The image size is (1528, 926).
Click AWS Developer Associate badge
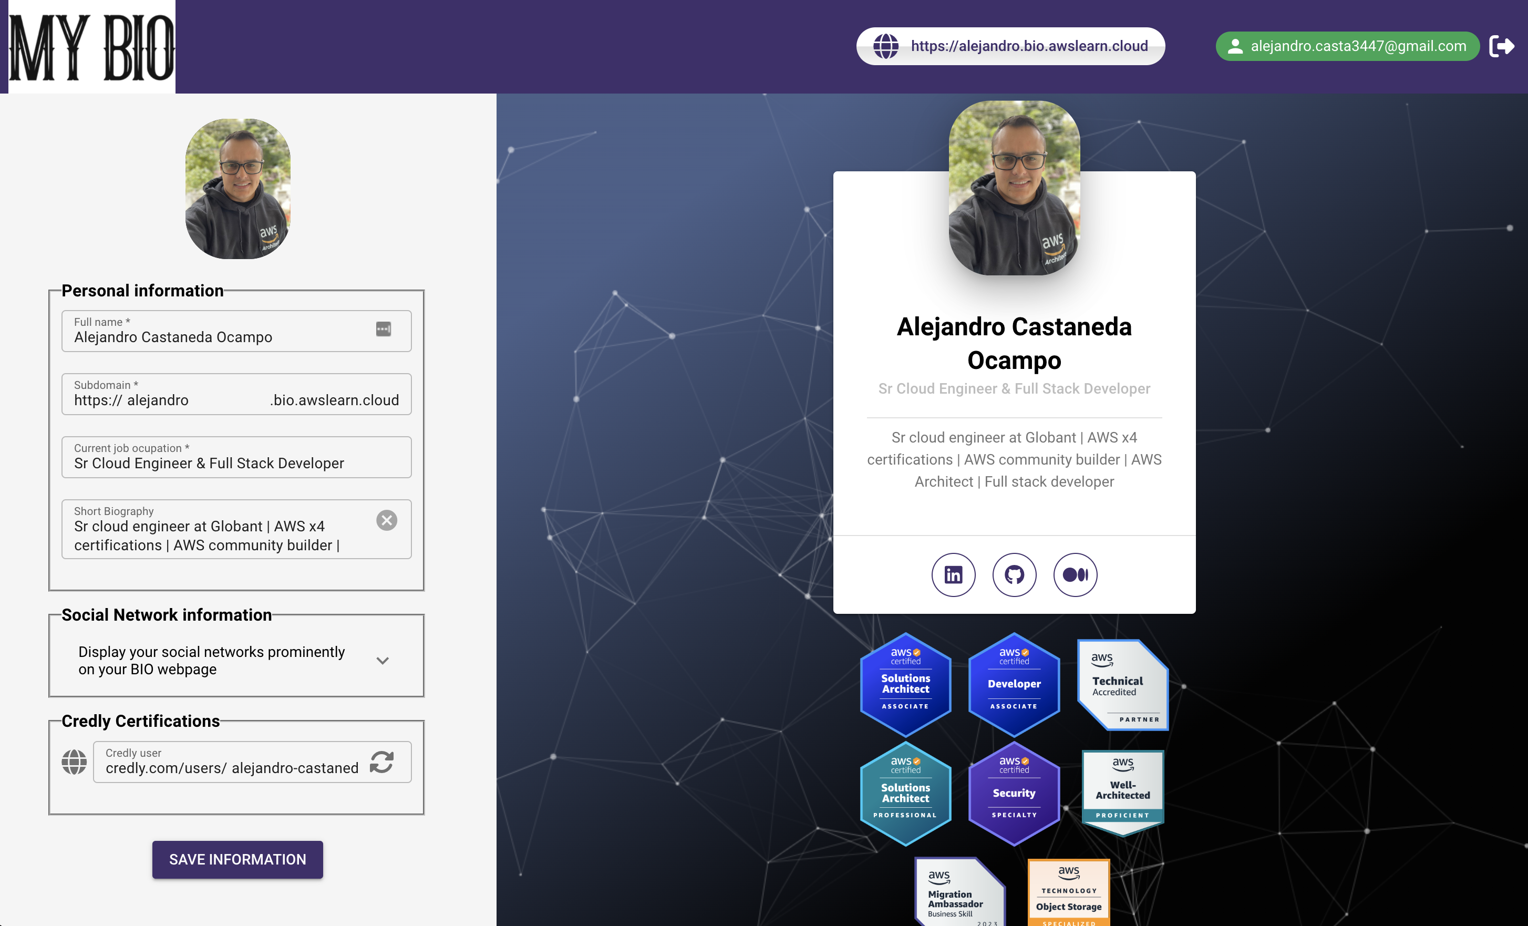(1014, 684)
